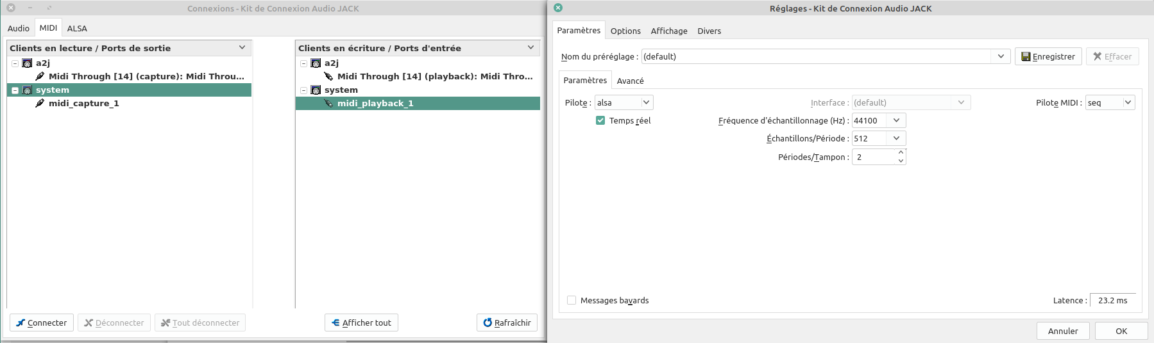
Task: Open the Interface dropdown
Action: coord(911,102)
